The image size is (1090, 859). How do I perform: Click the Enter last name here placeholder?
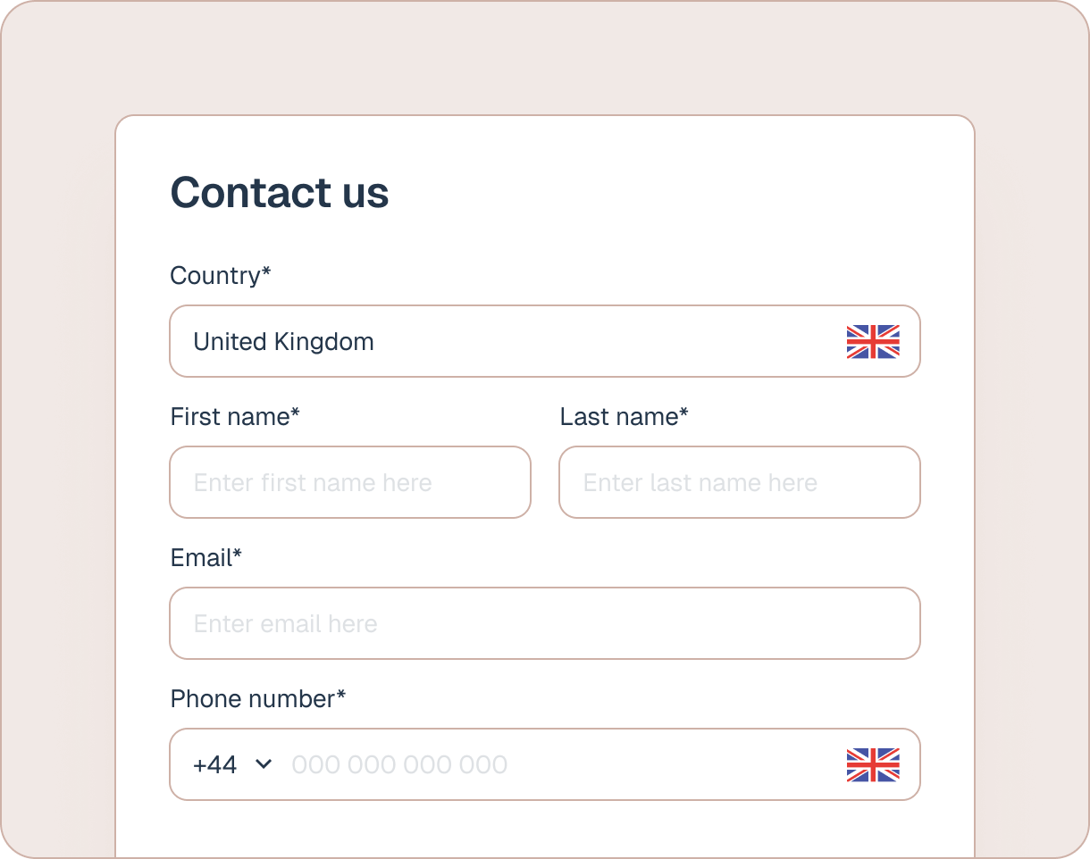coord(699,482)
